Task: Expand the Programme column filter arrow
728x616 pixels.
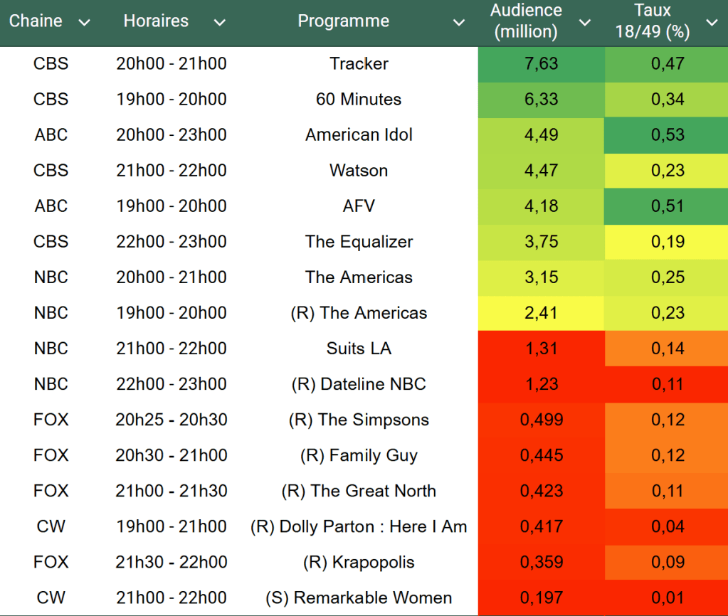Action: 459,23
